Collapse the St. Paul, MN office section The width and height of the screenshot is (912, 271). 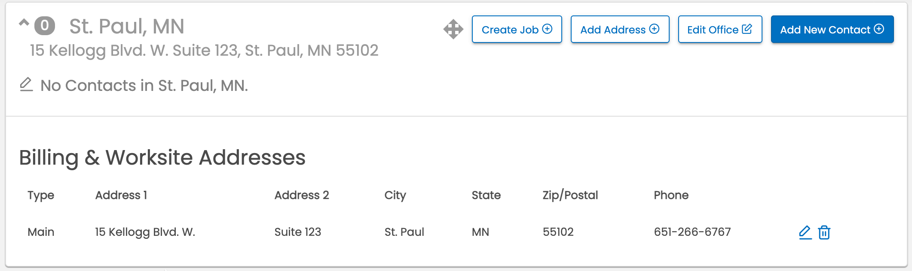[x=24, y=23]
